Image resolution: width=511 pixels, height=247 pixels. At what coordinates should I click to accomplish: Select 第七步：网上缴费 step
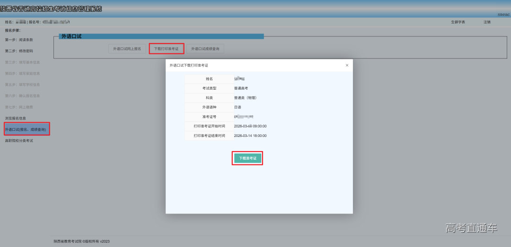point(19,107)
